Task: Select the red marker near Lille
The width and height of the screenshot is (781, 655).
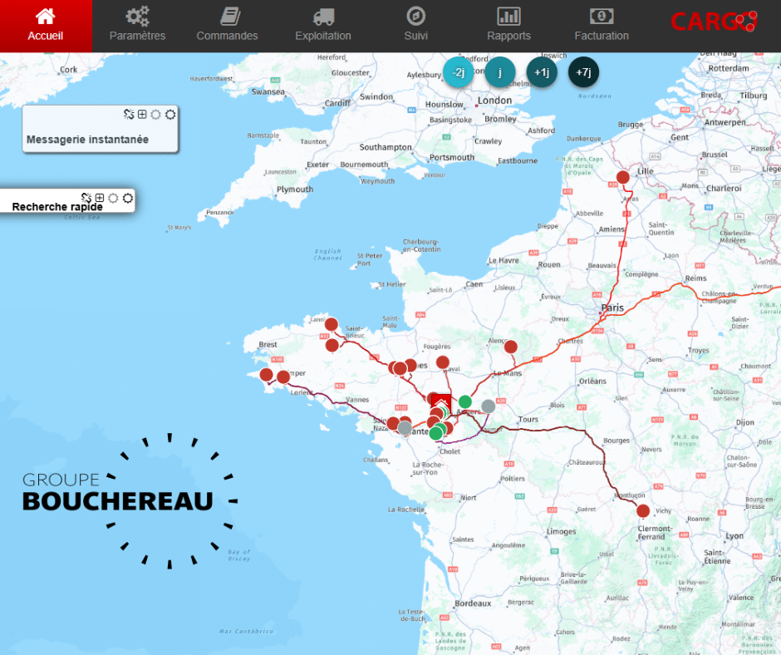Action: (623, 177)
